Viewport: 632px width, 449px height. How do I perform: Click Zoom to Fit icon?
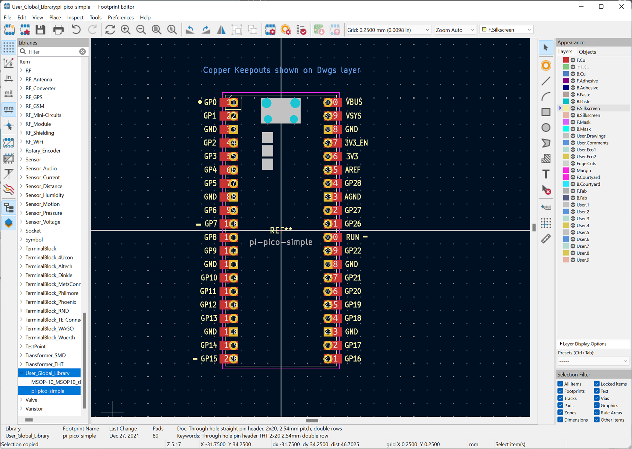157,30
